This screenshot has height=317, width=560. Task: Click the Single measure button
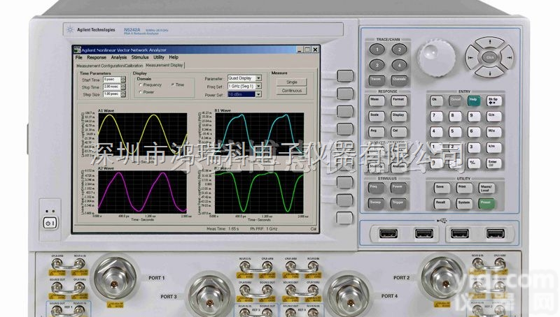[x=291, y=82]
